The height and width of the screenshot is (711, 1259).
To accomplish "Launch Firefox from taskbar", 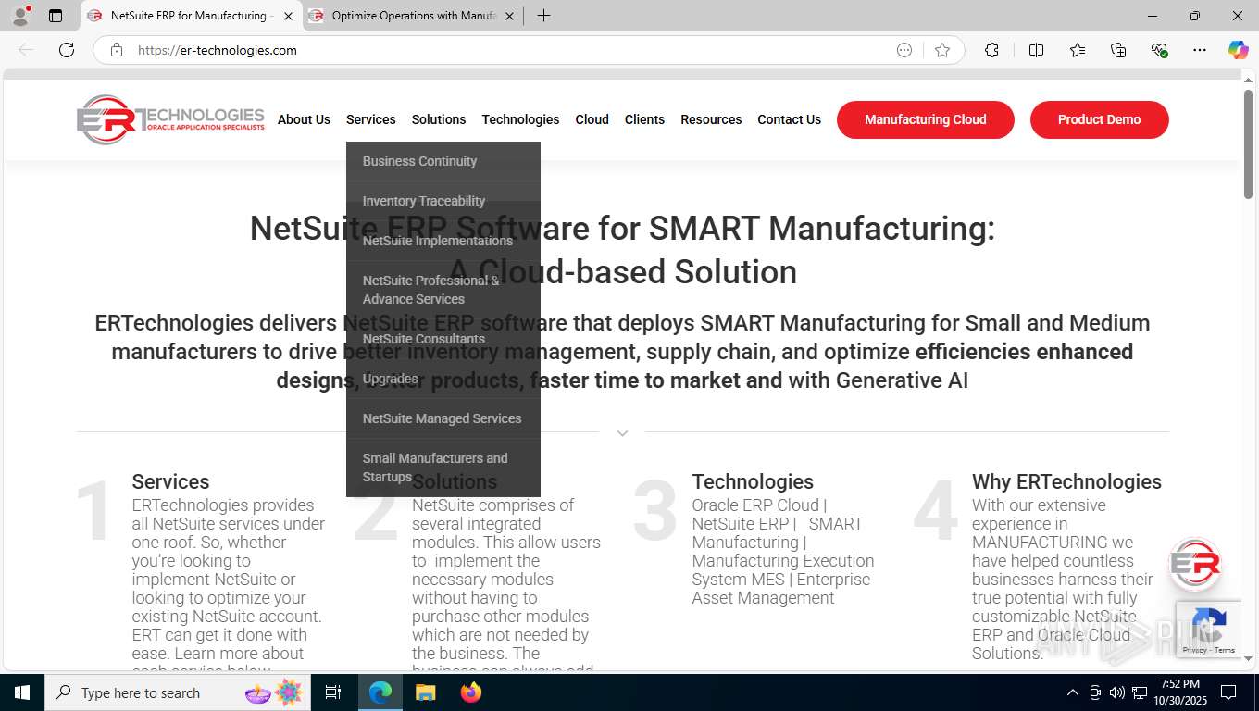I will [470, 692].
